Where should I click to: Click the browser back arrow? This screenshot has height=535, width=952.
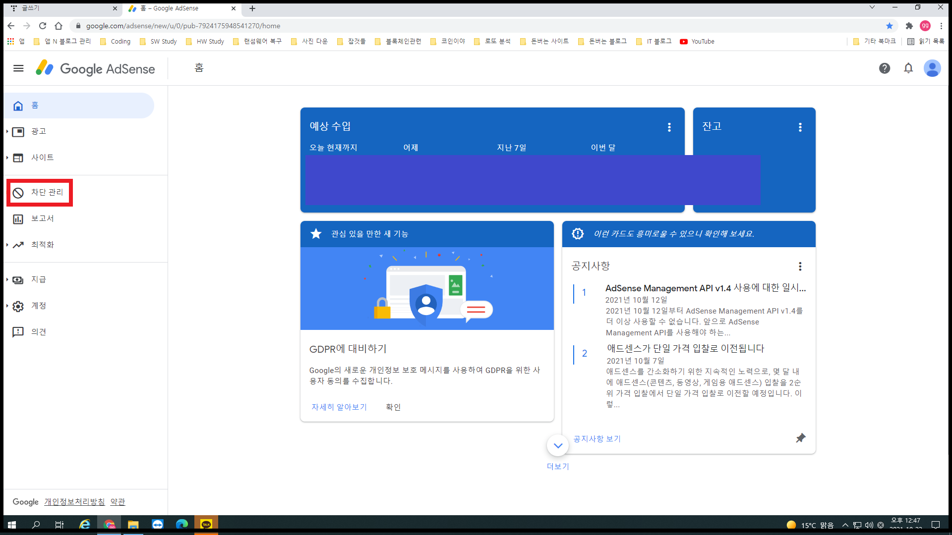11,26
